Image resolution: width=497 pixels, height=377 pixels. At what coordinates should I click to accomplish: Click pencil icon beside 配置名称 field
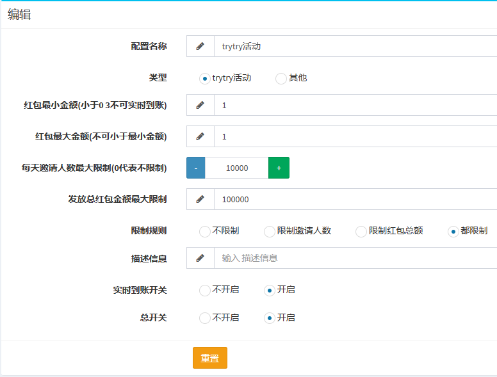(200, 46)
